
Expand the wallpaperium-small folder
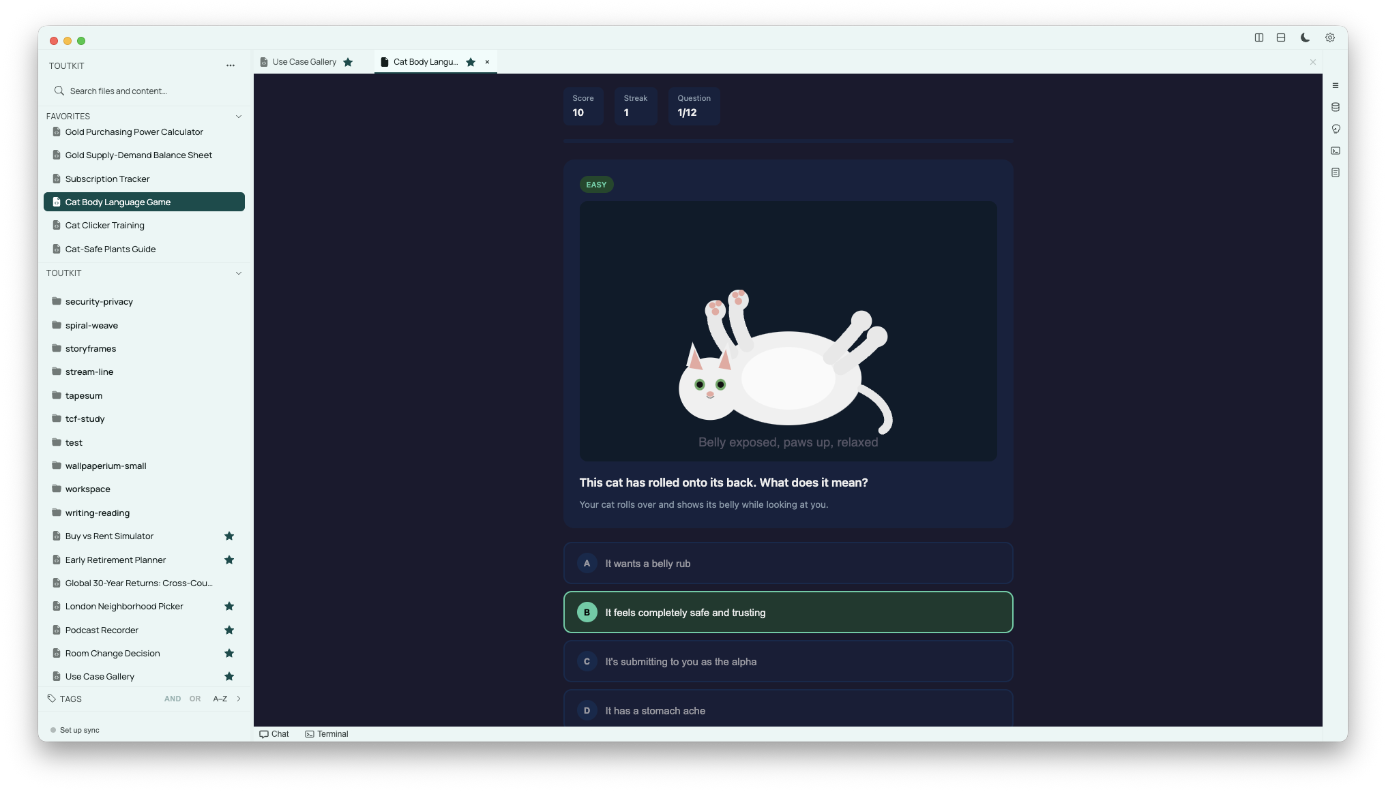coord(144,466)
